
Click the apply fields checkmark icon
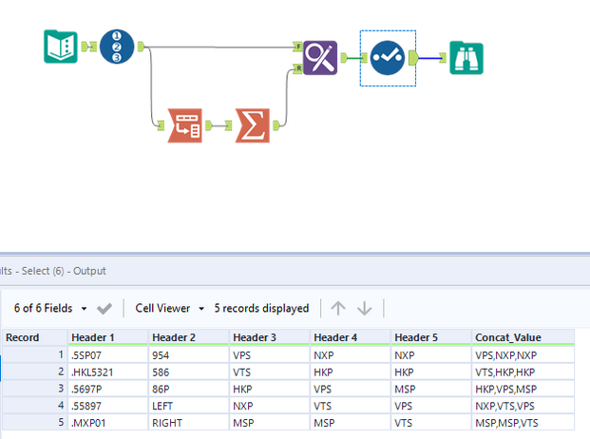point(105,309)
